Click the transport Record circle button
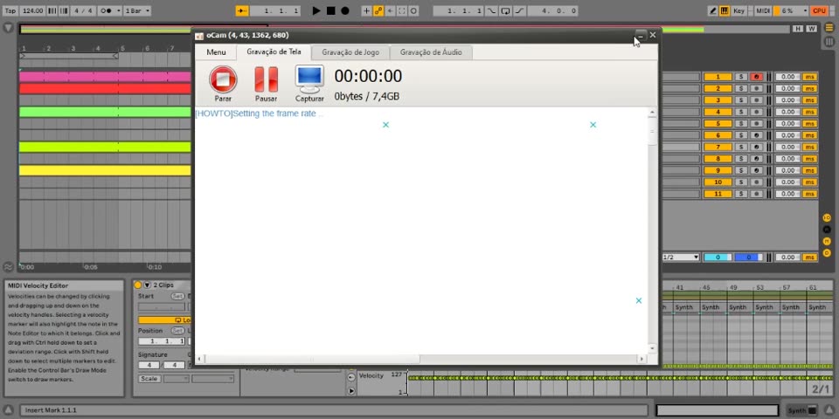 click(x=344, y=10)
